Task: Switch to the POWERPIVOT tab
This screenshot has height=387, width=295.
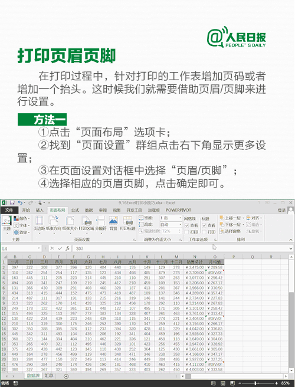Action: [x=178, y=210]
